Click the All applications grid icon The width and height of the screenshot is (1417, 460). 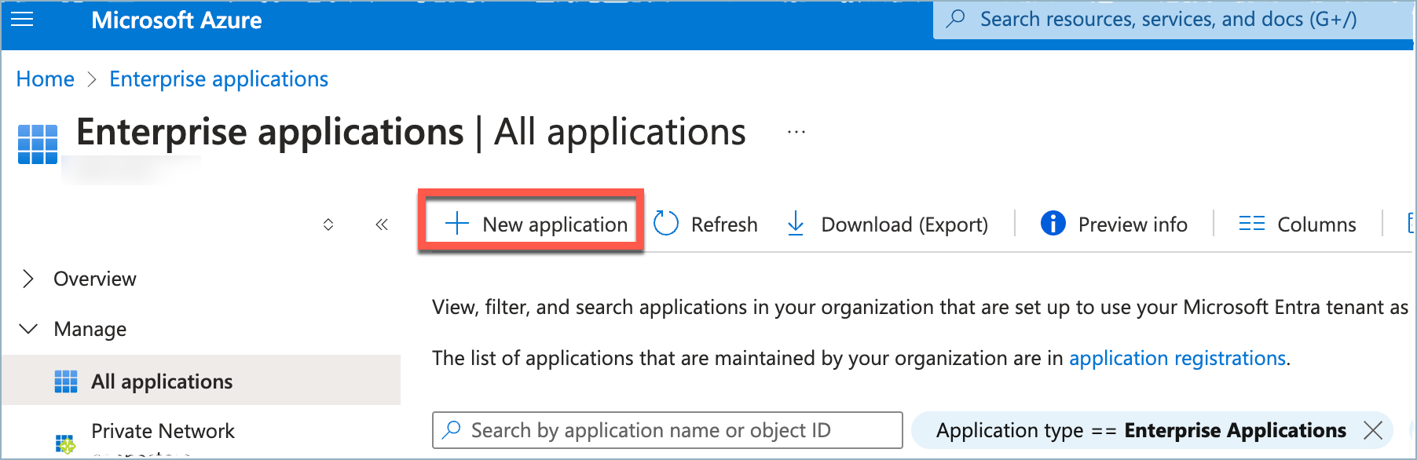pos(66,382)
